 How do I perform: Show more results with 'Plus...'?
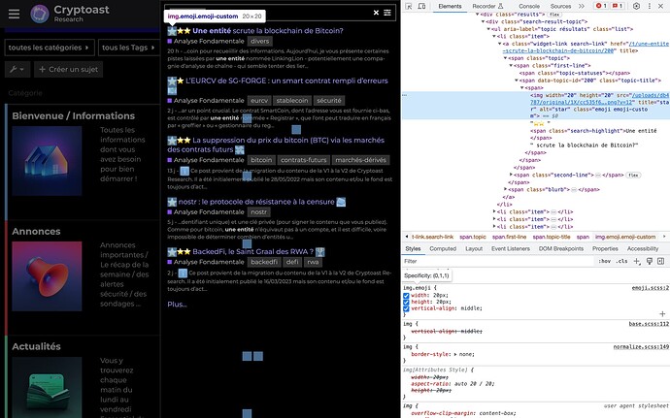(x=177, y=305)
